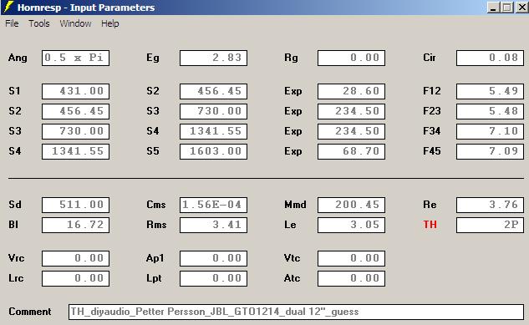Close the Hornresp window

[x=521, y=8]
